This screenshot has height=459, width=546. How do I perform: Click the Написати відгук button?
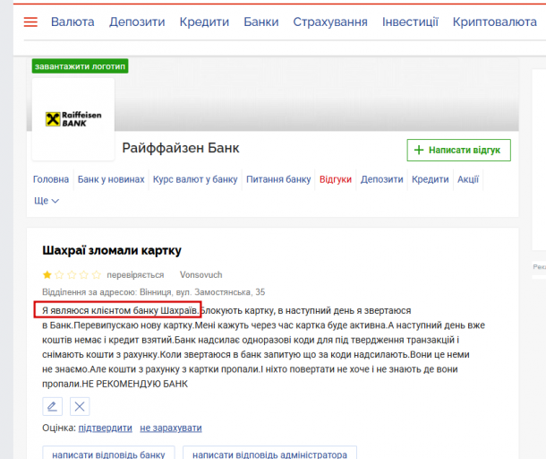coord(458,150)
